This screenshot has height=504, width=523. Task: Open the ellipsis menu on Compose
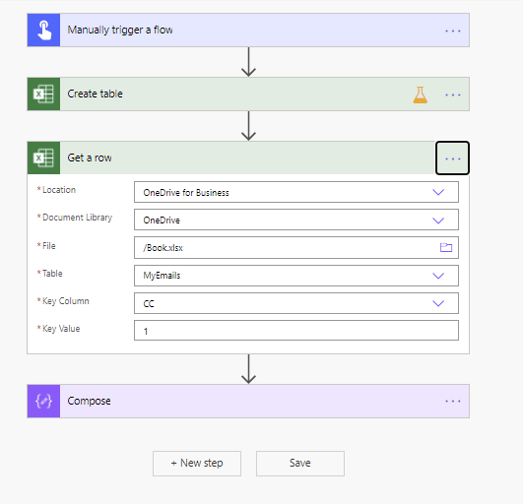453,401
